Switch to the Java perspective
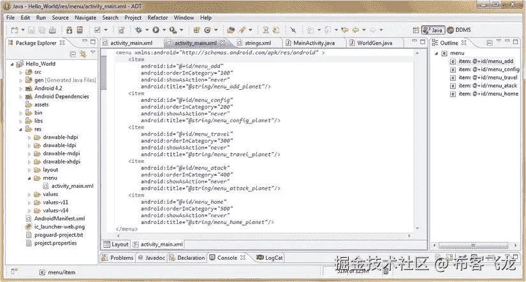This screenshot has height=282, width=526. (x=433, y=30)
